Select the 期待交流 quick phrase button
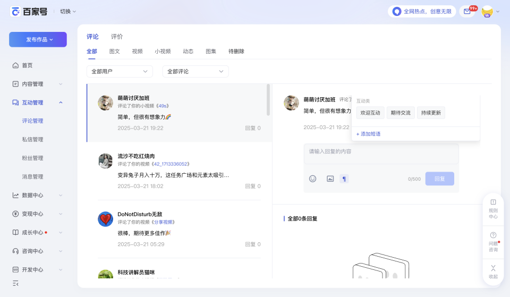This screenshot has height=297, width=510. pos(401,113)
